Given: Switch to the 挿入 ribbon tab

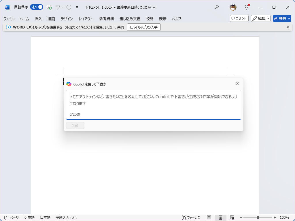Looking at the screenshot, I should click(38, 19).
